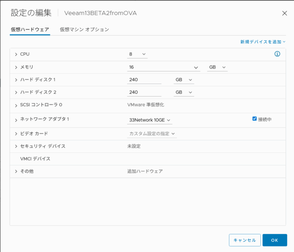Open the memory unit GB dropdown
The height and width of the screenshot is (252, 294).
coord(217,67)
